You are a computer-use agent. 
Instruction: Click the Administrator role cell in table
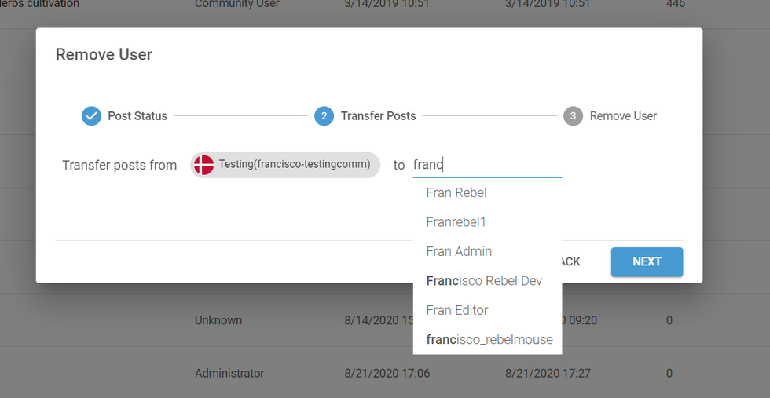(229, 374)
